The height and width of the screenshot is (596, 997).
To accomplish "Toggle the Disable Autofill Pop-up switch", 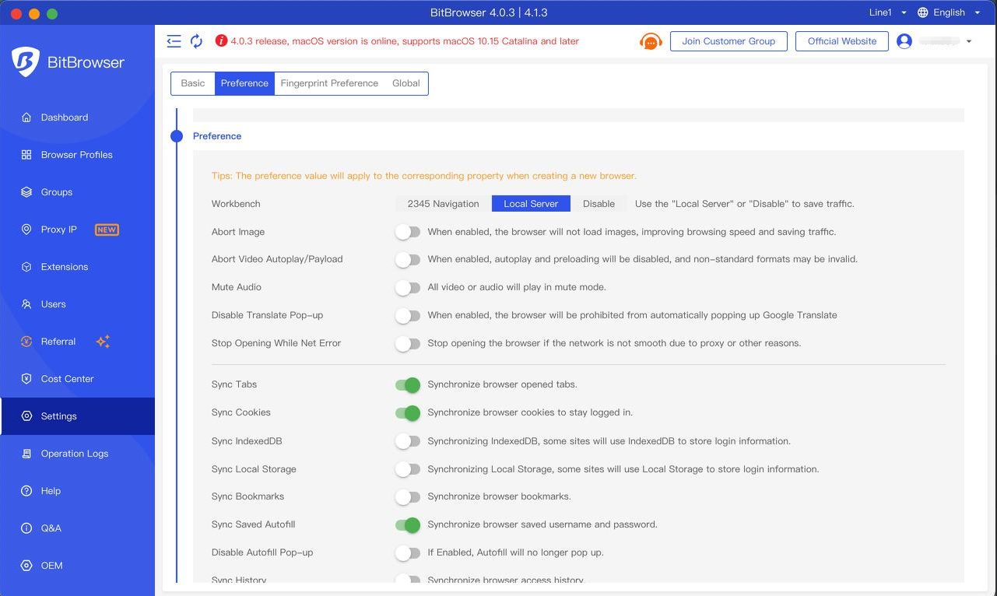I will (408, 552).
